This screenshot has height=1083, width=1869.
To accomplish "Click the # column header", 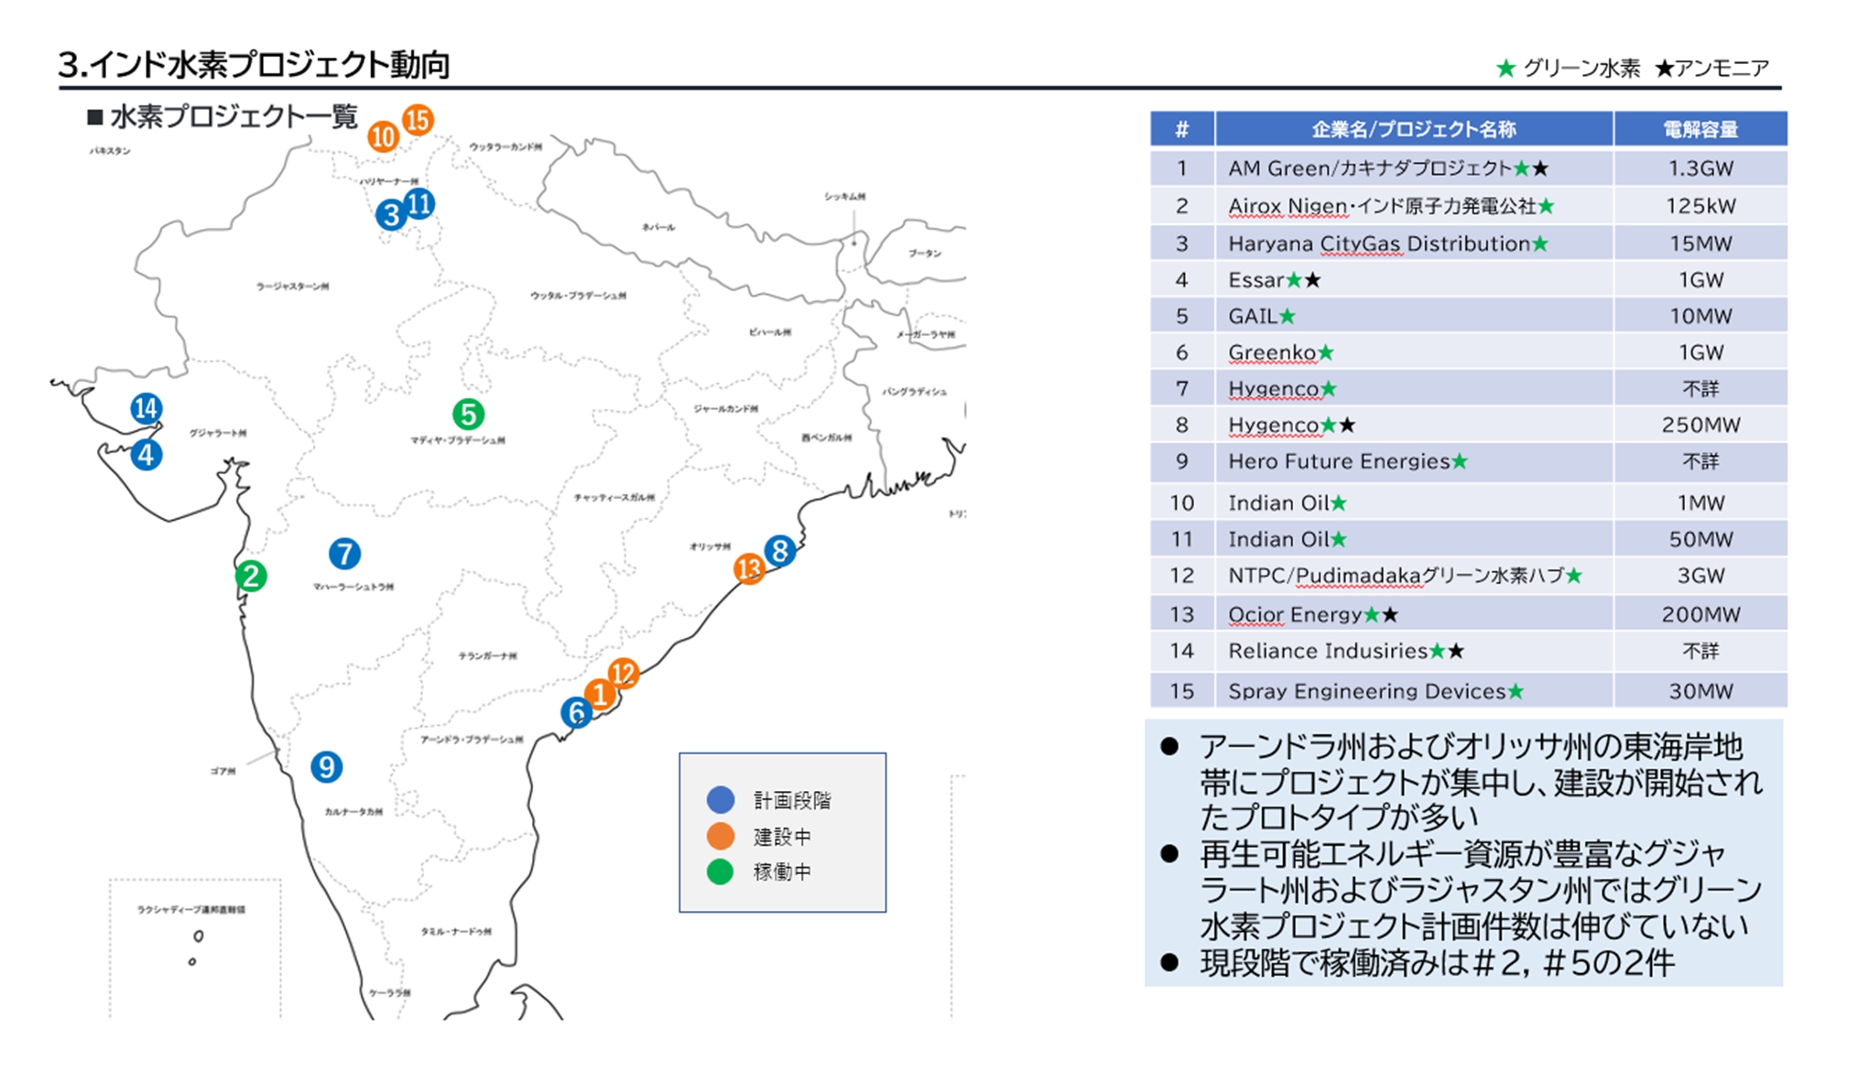I will [1182, 129].
